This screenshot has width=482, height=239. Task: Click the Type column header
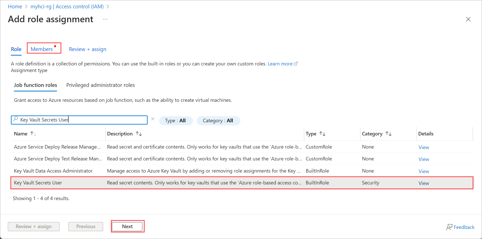pos(311,134)
